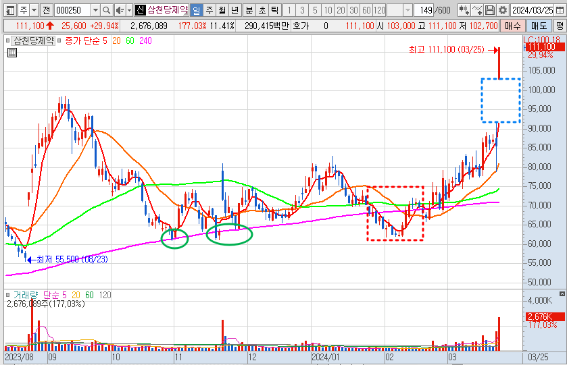Viewport: 567px width, 365px height.
Task: Click the 2023/08 time axis label
Action: click(x=19, y=358)
